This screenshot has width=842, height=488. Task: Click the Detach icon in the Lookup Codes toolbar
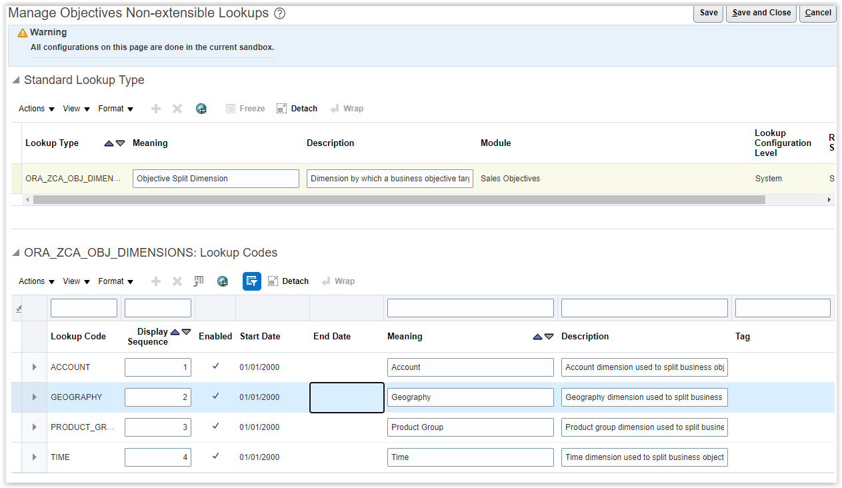tap(289, 281)
